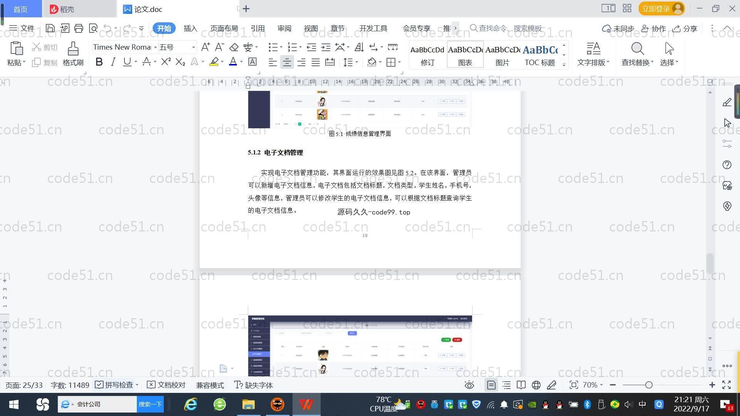Click the Save document icon

pyautogui.click(x=50, y=28)
